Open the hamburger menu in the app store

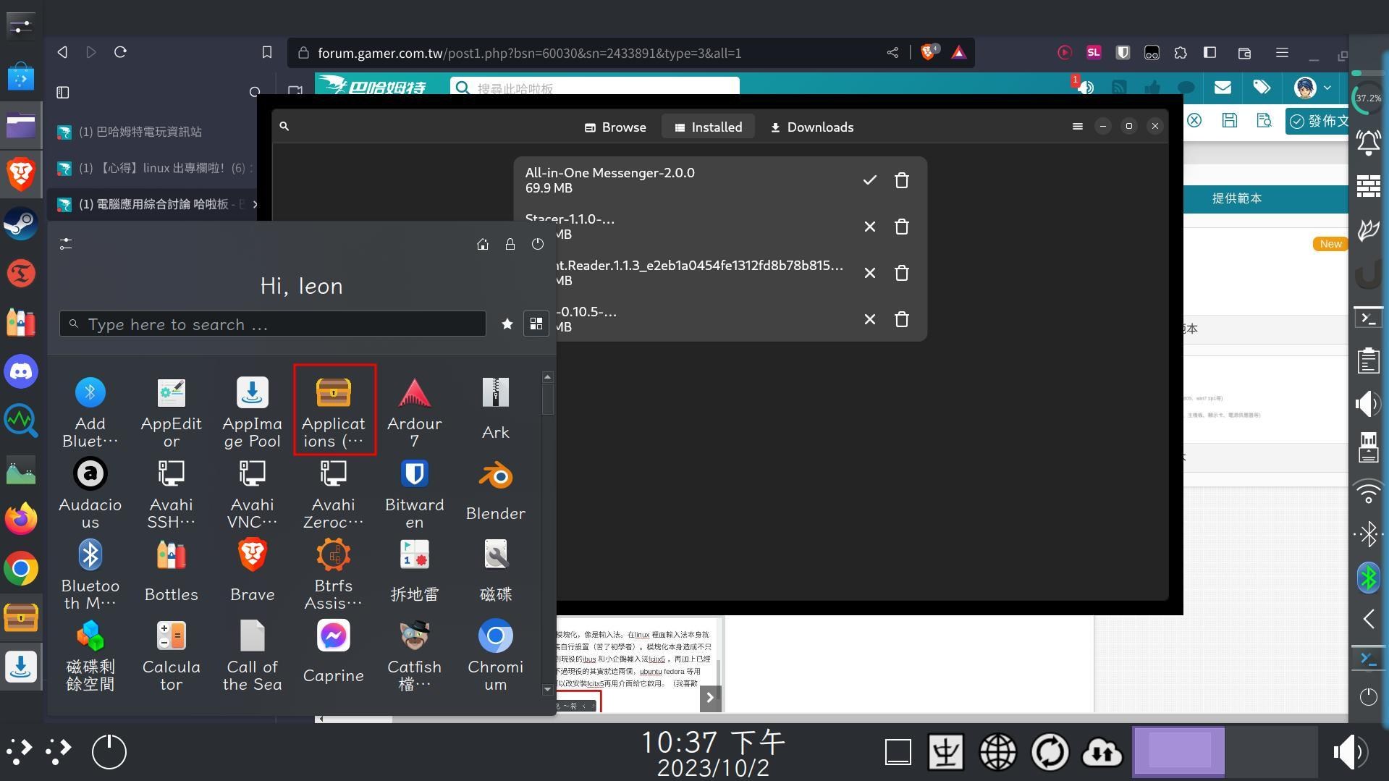1078,126
